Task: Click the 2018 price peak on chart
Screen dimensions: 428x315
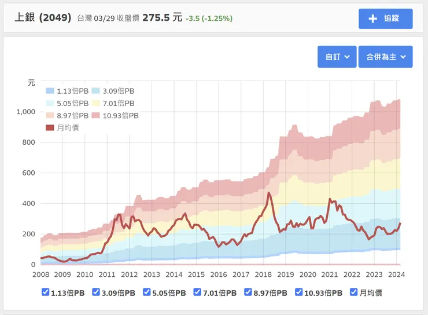Action: [269, 193]
